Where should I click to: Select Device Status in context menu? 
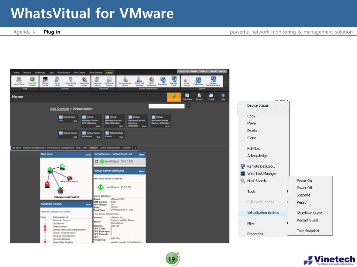(x=258, y=105)
